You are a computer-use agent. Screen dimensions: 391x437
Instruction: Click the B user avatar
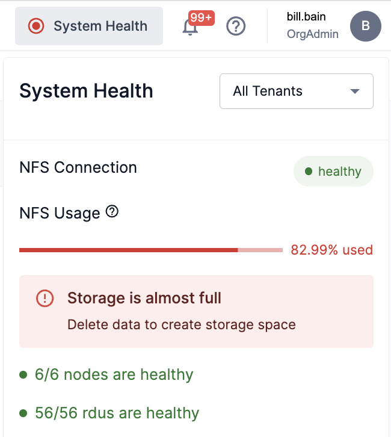point(366,26)
